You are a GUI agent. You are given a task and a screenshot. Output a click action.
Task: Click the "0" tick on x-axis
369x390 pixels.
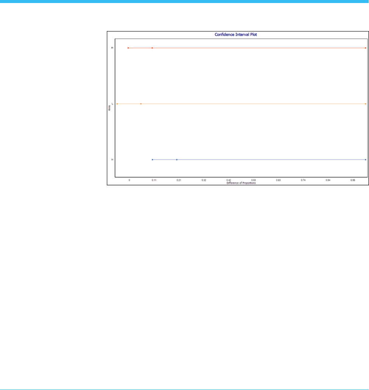129,180
